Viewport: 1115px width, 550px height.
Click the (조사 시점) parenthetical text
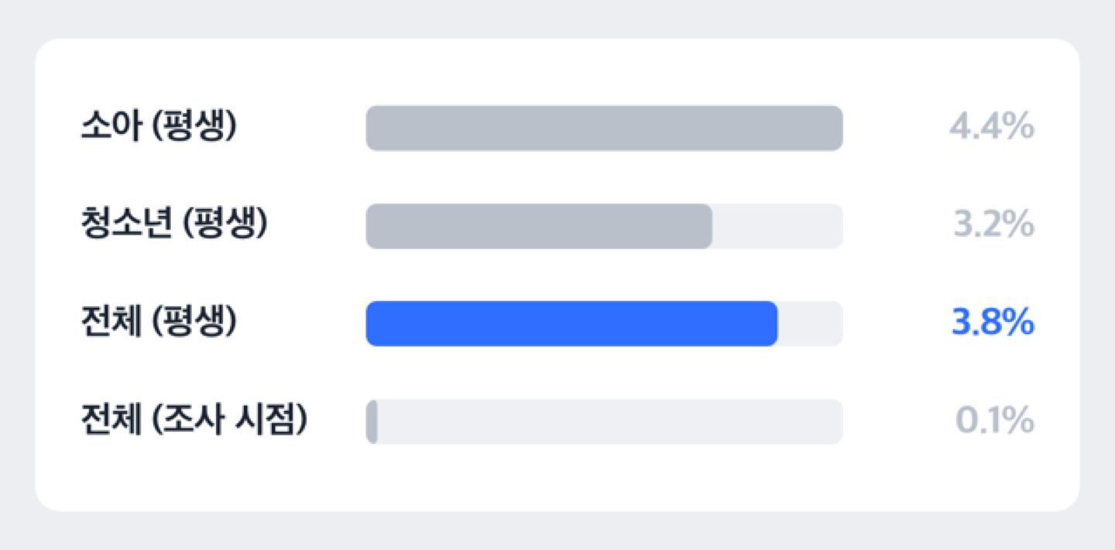(229, 421)
